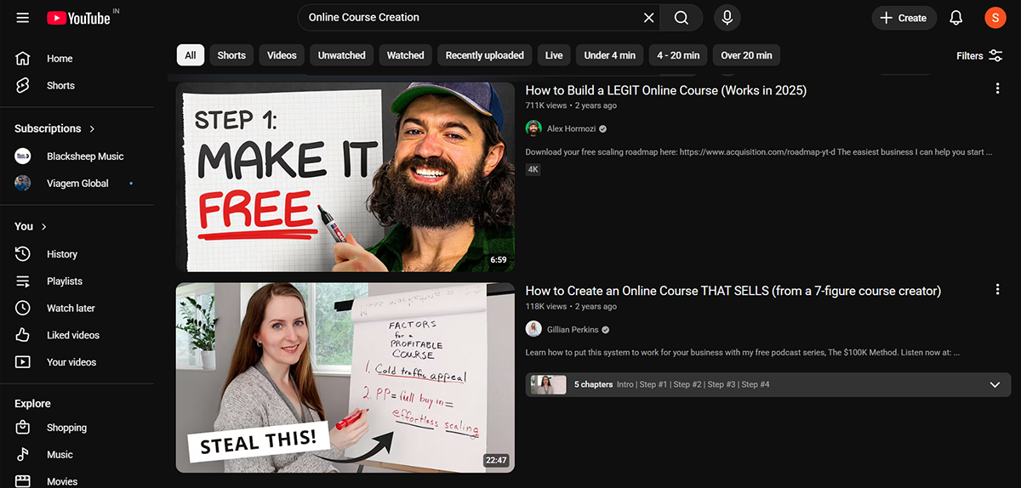The image size is (1021, 488).
Task: Click 711K views text
Action: pyautogui.click(x=545, y=105)
